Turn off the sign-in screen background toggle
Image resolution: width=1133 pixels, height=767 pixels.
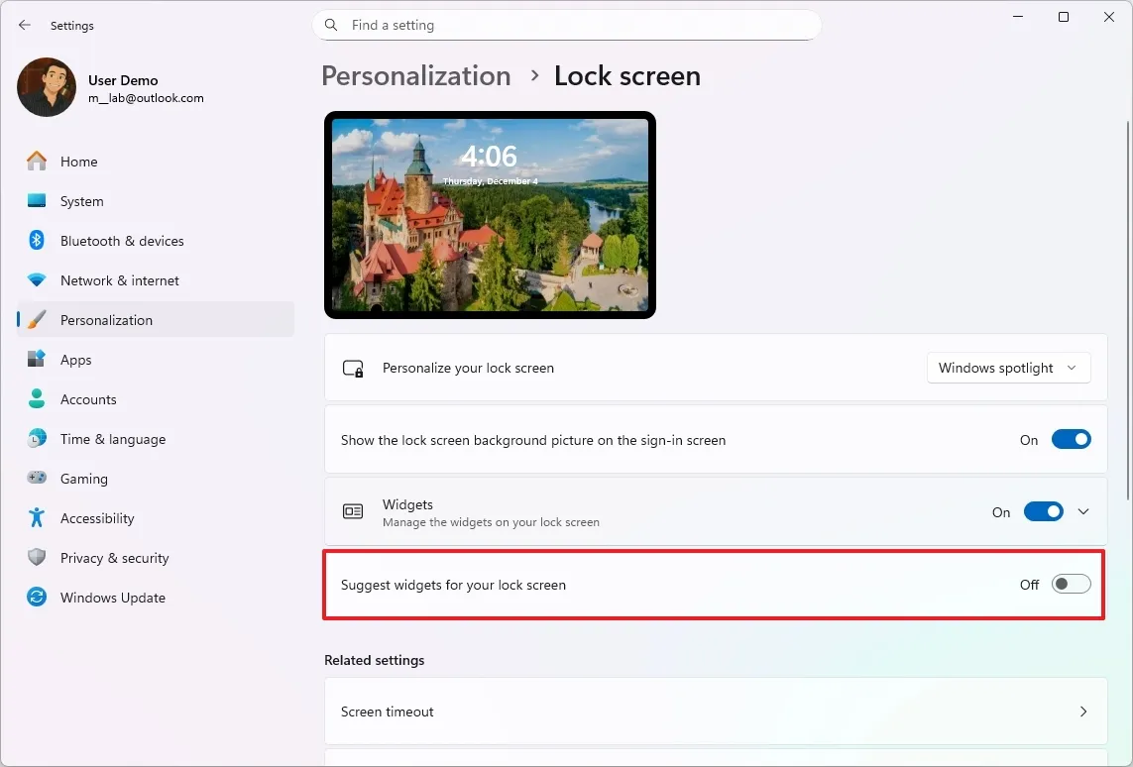pos(1072,439)
